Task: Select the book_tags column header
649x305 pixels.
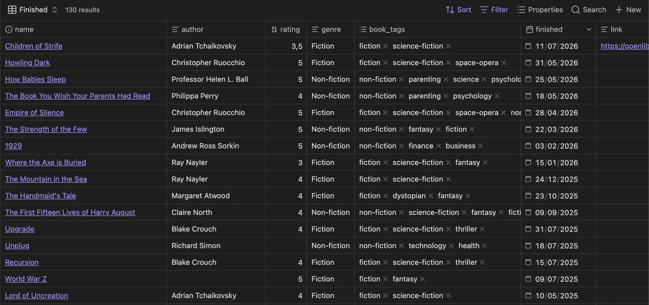Action: (438, 29)
